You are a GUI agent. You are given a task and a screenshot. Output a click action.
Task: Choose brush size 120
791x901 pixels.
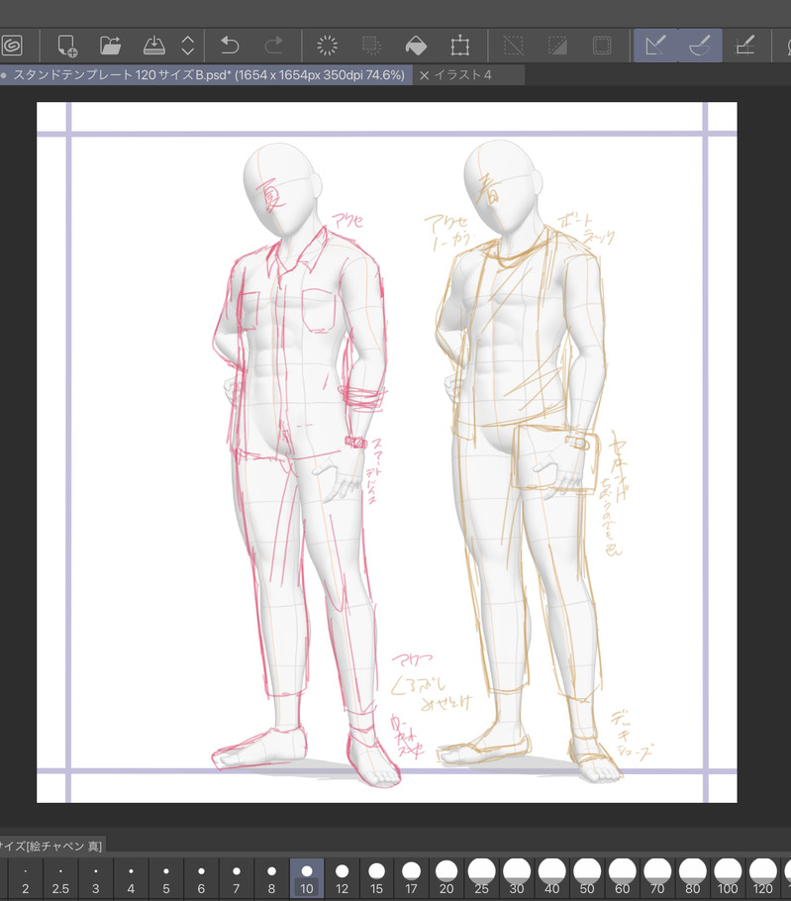point(763,878)
